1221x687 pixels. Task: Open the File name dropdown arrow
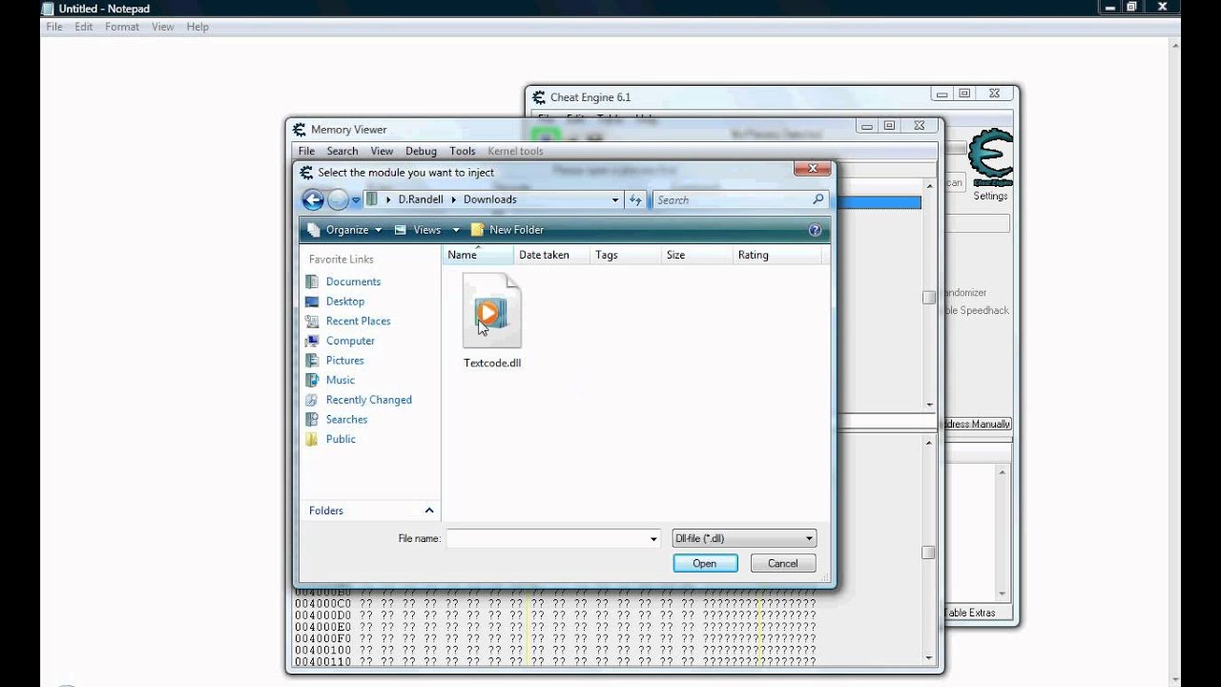tap(653, 539)
